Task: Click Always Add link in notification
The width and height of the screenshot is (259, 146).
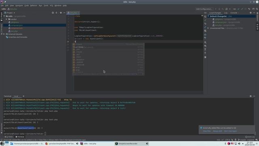Action: point(217,131)
